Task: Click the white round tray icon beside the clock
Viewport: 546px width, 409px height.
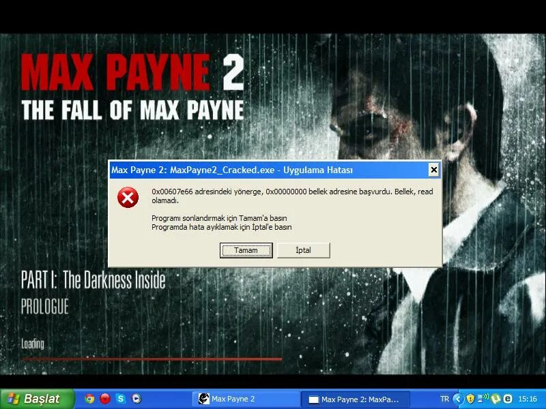Action: tap(508, 399)
